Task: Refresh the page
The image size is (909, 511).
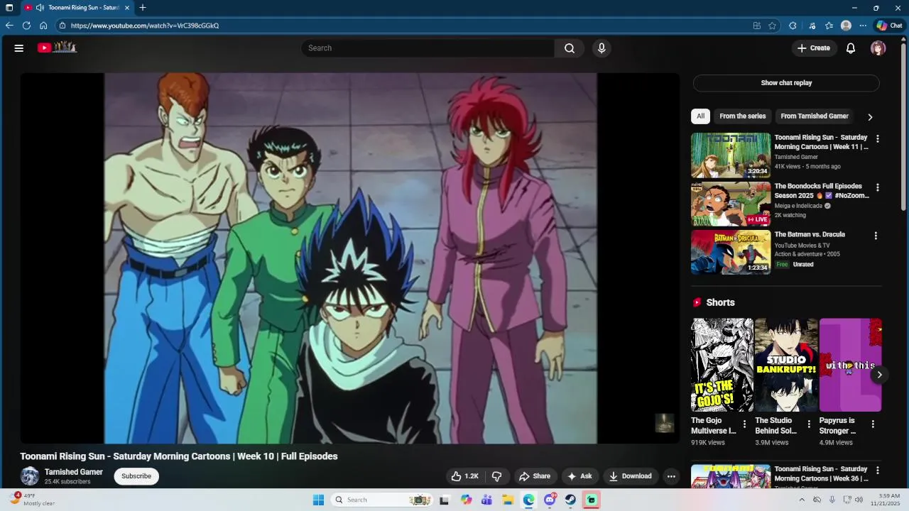Action: point(26,26)
